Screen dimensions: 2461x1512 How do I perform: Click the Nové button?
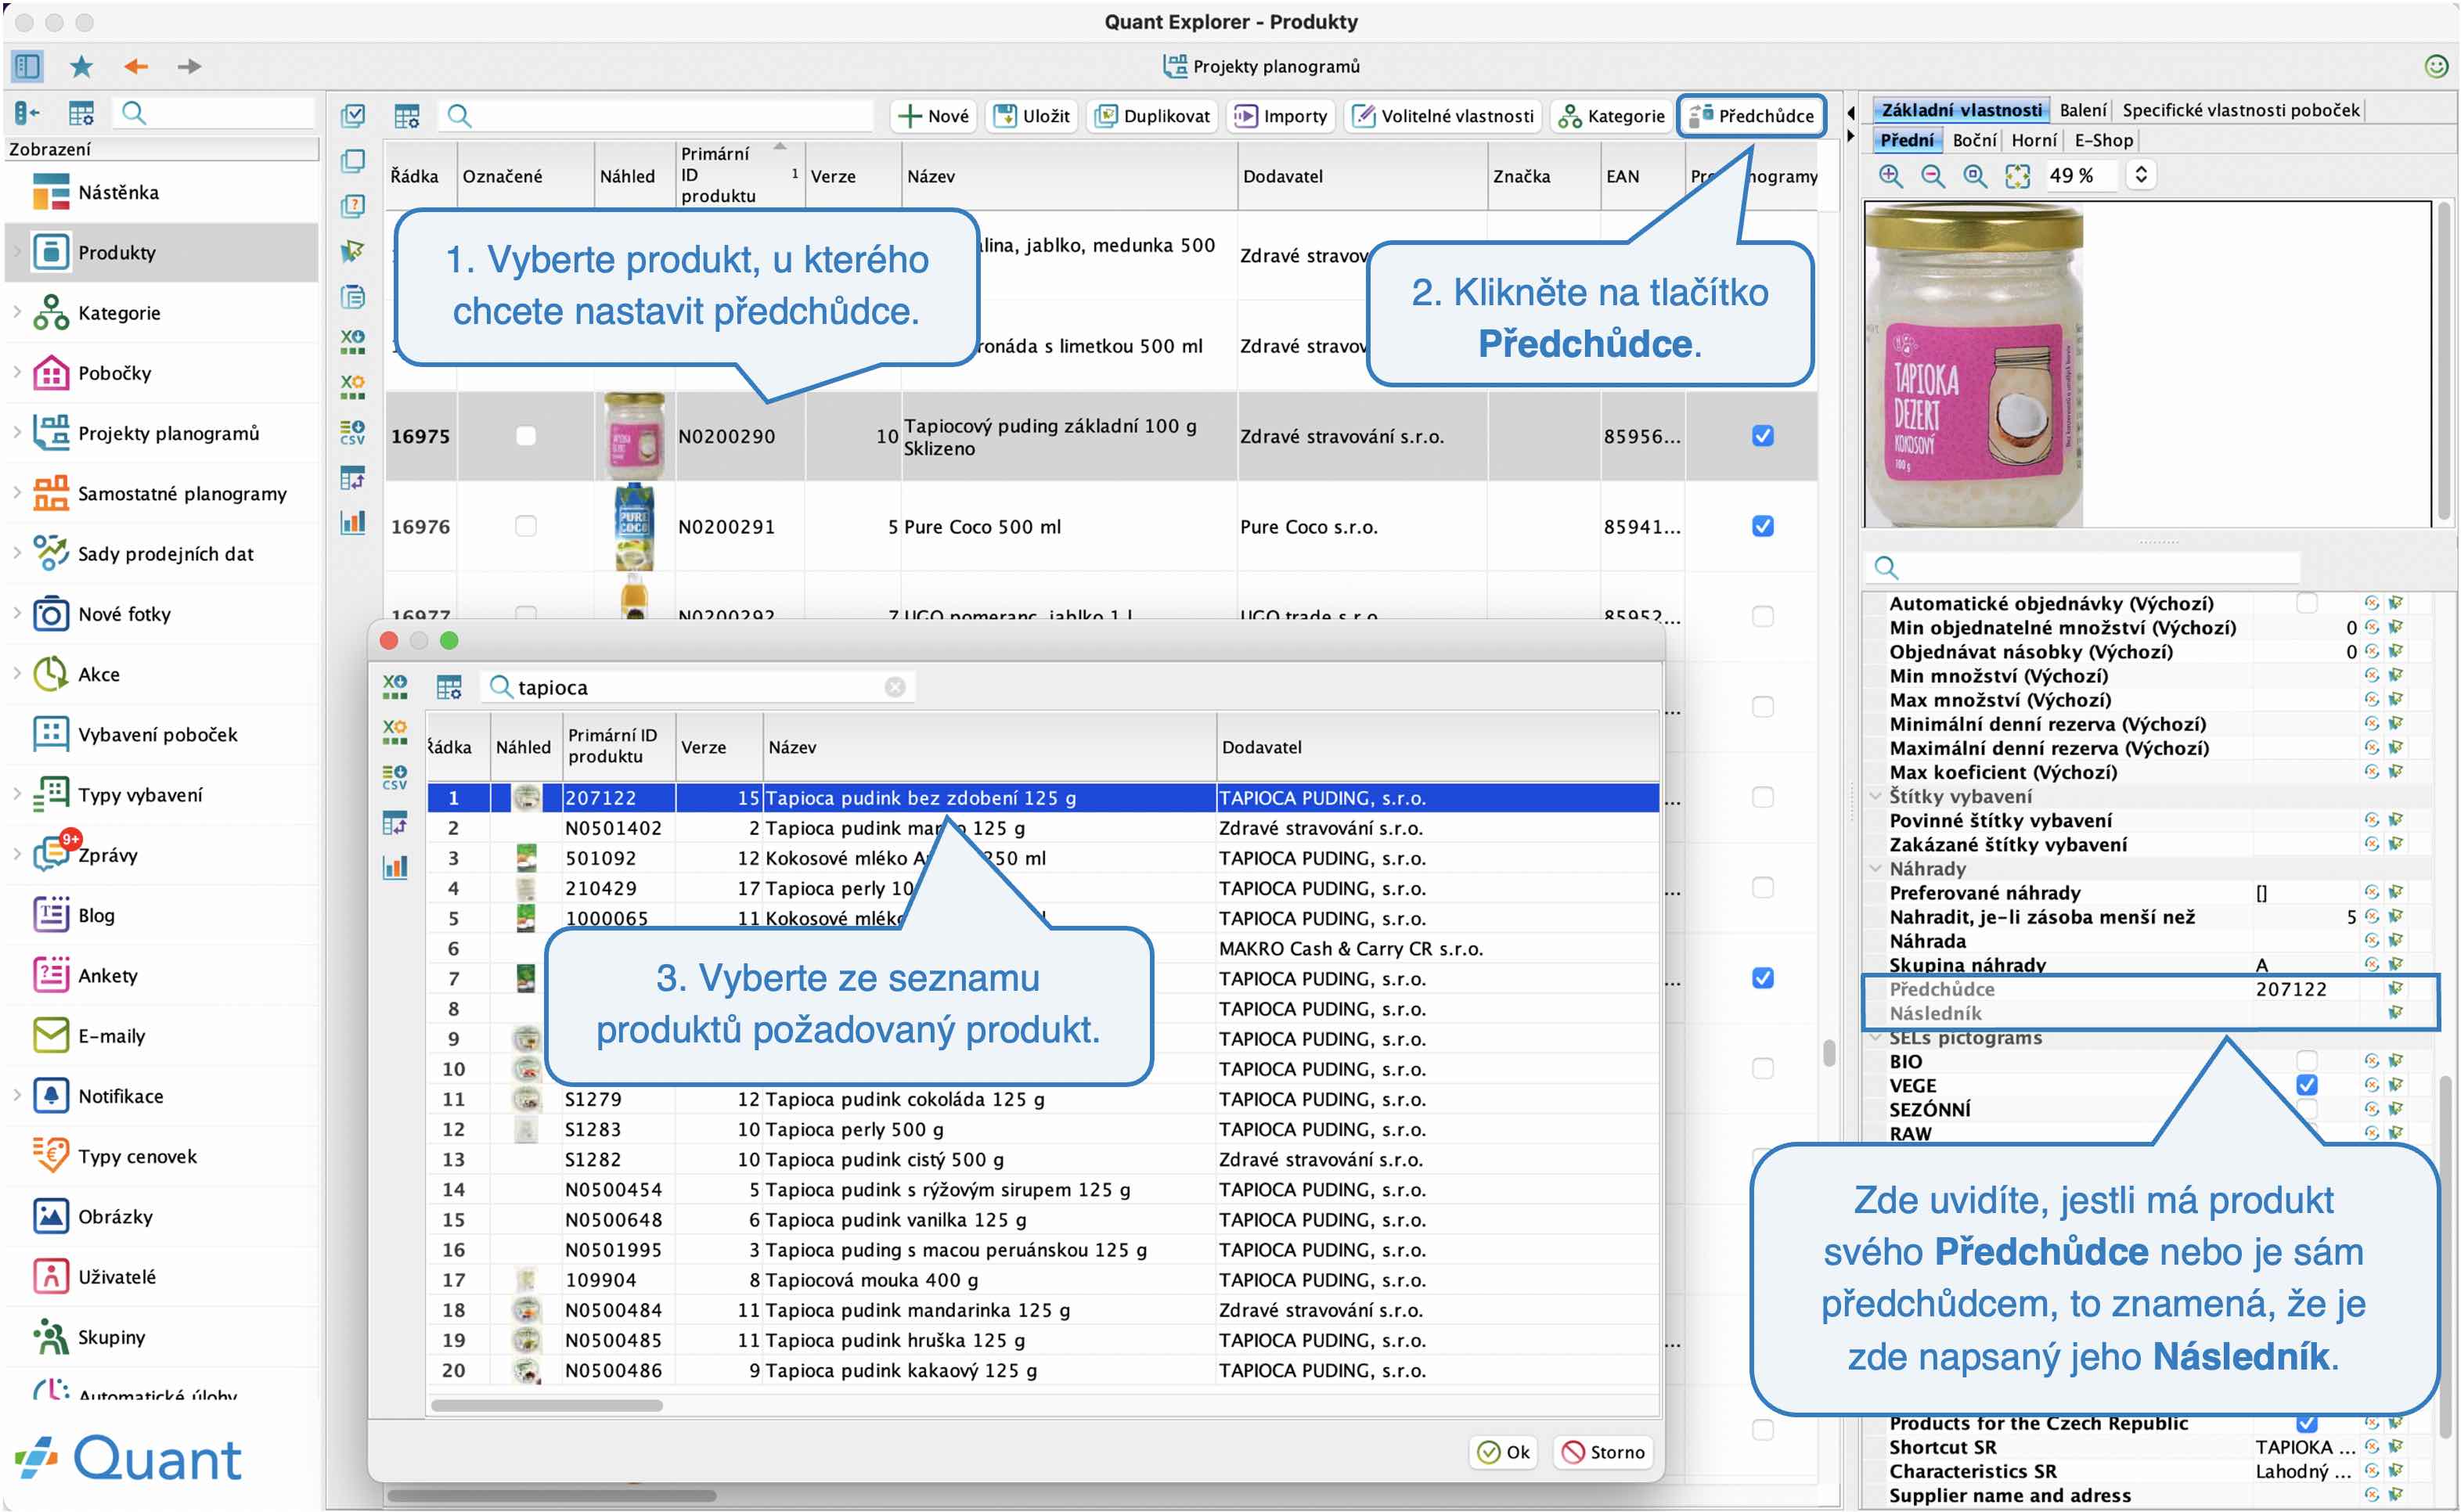pyautogui.click(x=932, y=116)
